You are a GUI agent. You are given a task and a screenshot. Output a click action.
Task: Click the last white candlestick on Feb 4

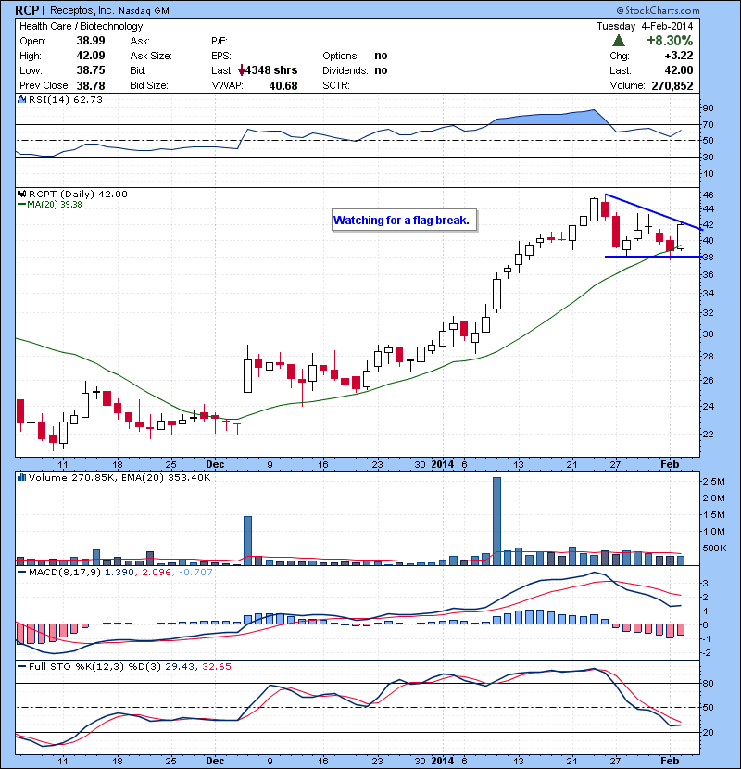(681, 236)
